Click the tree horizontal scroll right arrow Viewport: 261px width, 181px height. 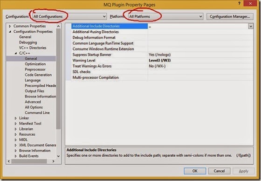[x=53, y=161]
